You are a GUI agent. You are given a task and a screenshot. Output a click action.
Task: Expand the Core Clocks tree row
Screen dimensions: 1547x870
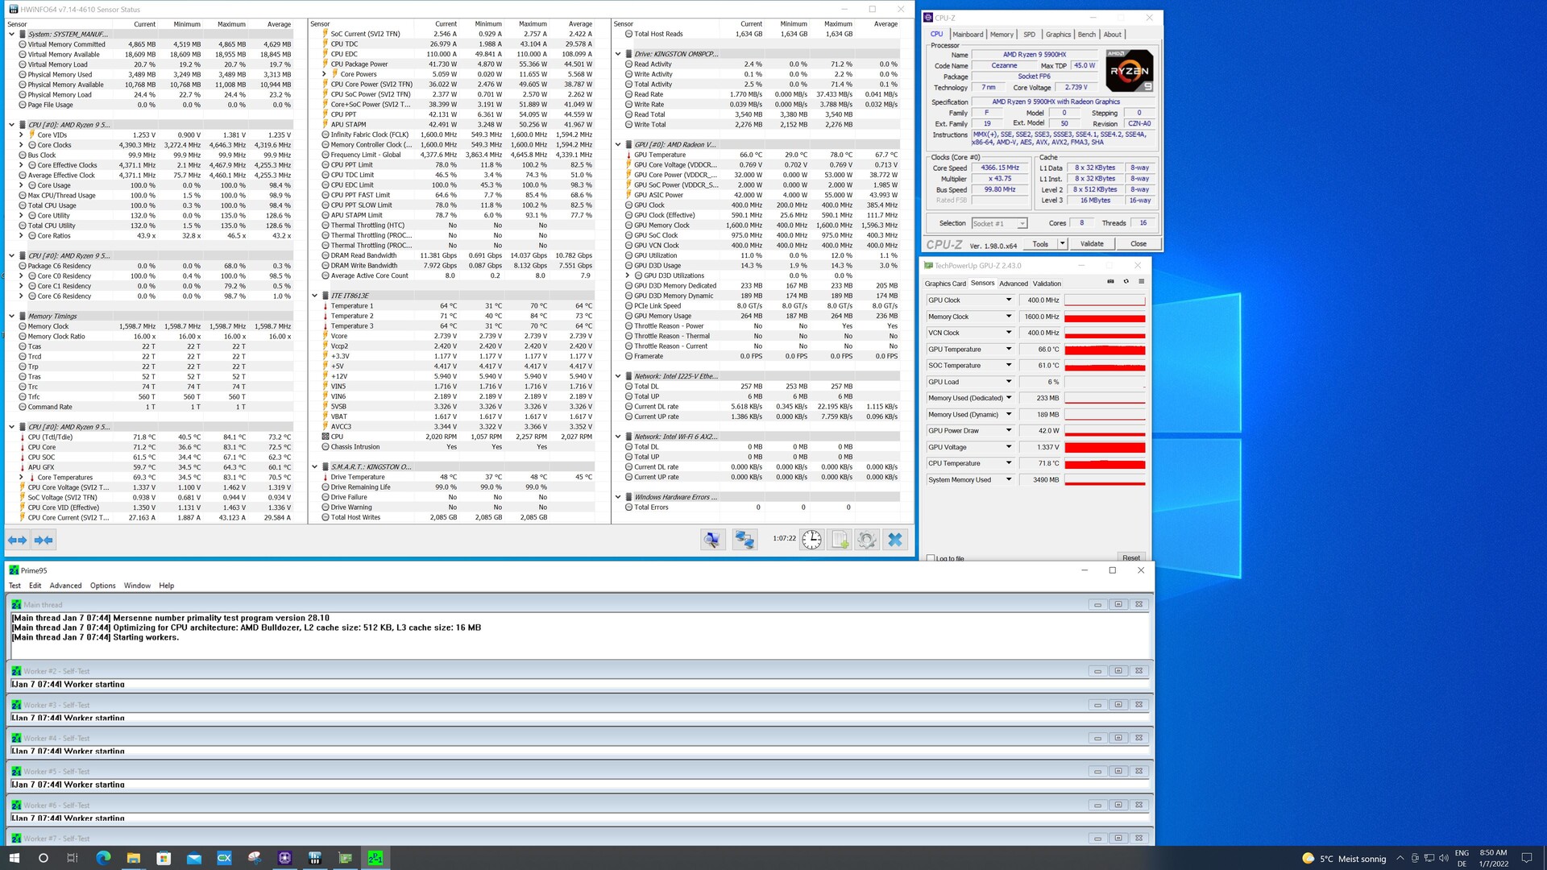[x=22, y=145]
